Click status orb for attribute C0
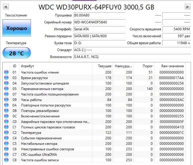Viewport: 193px width, 165px height. (6, 121)
